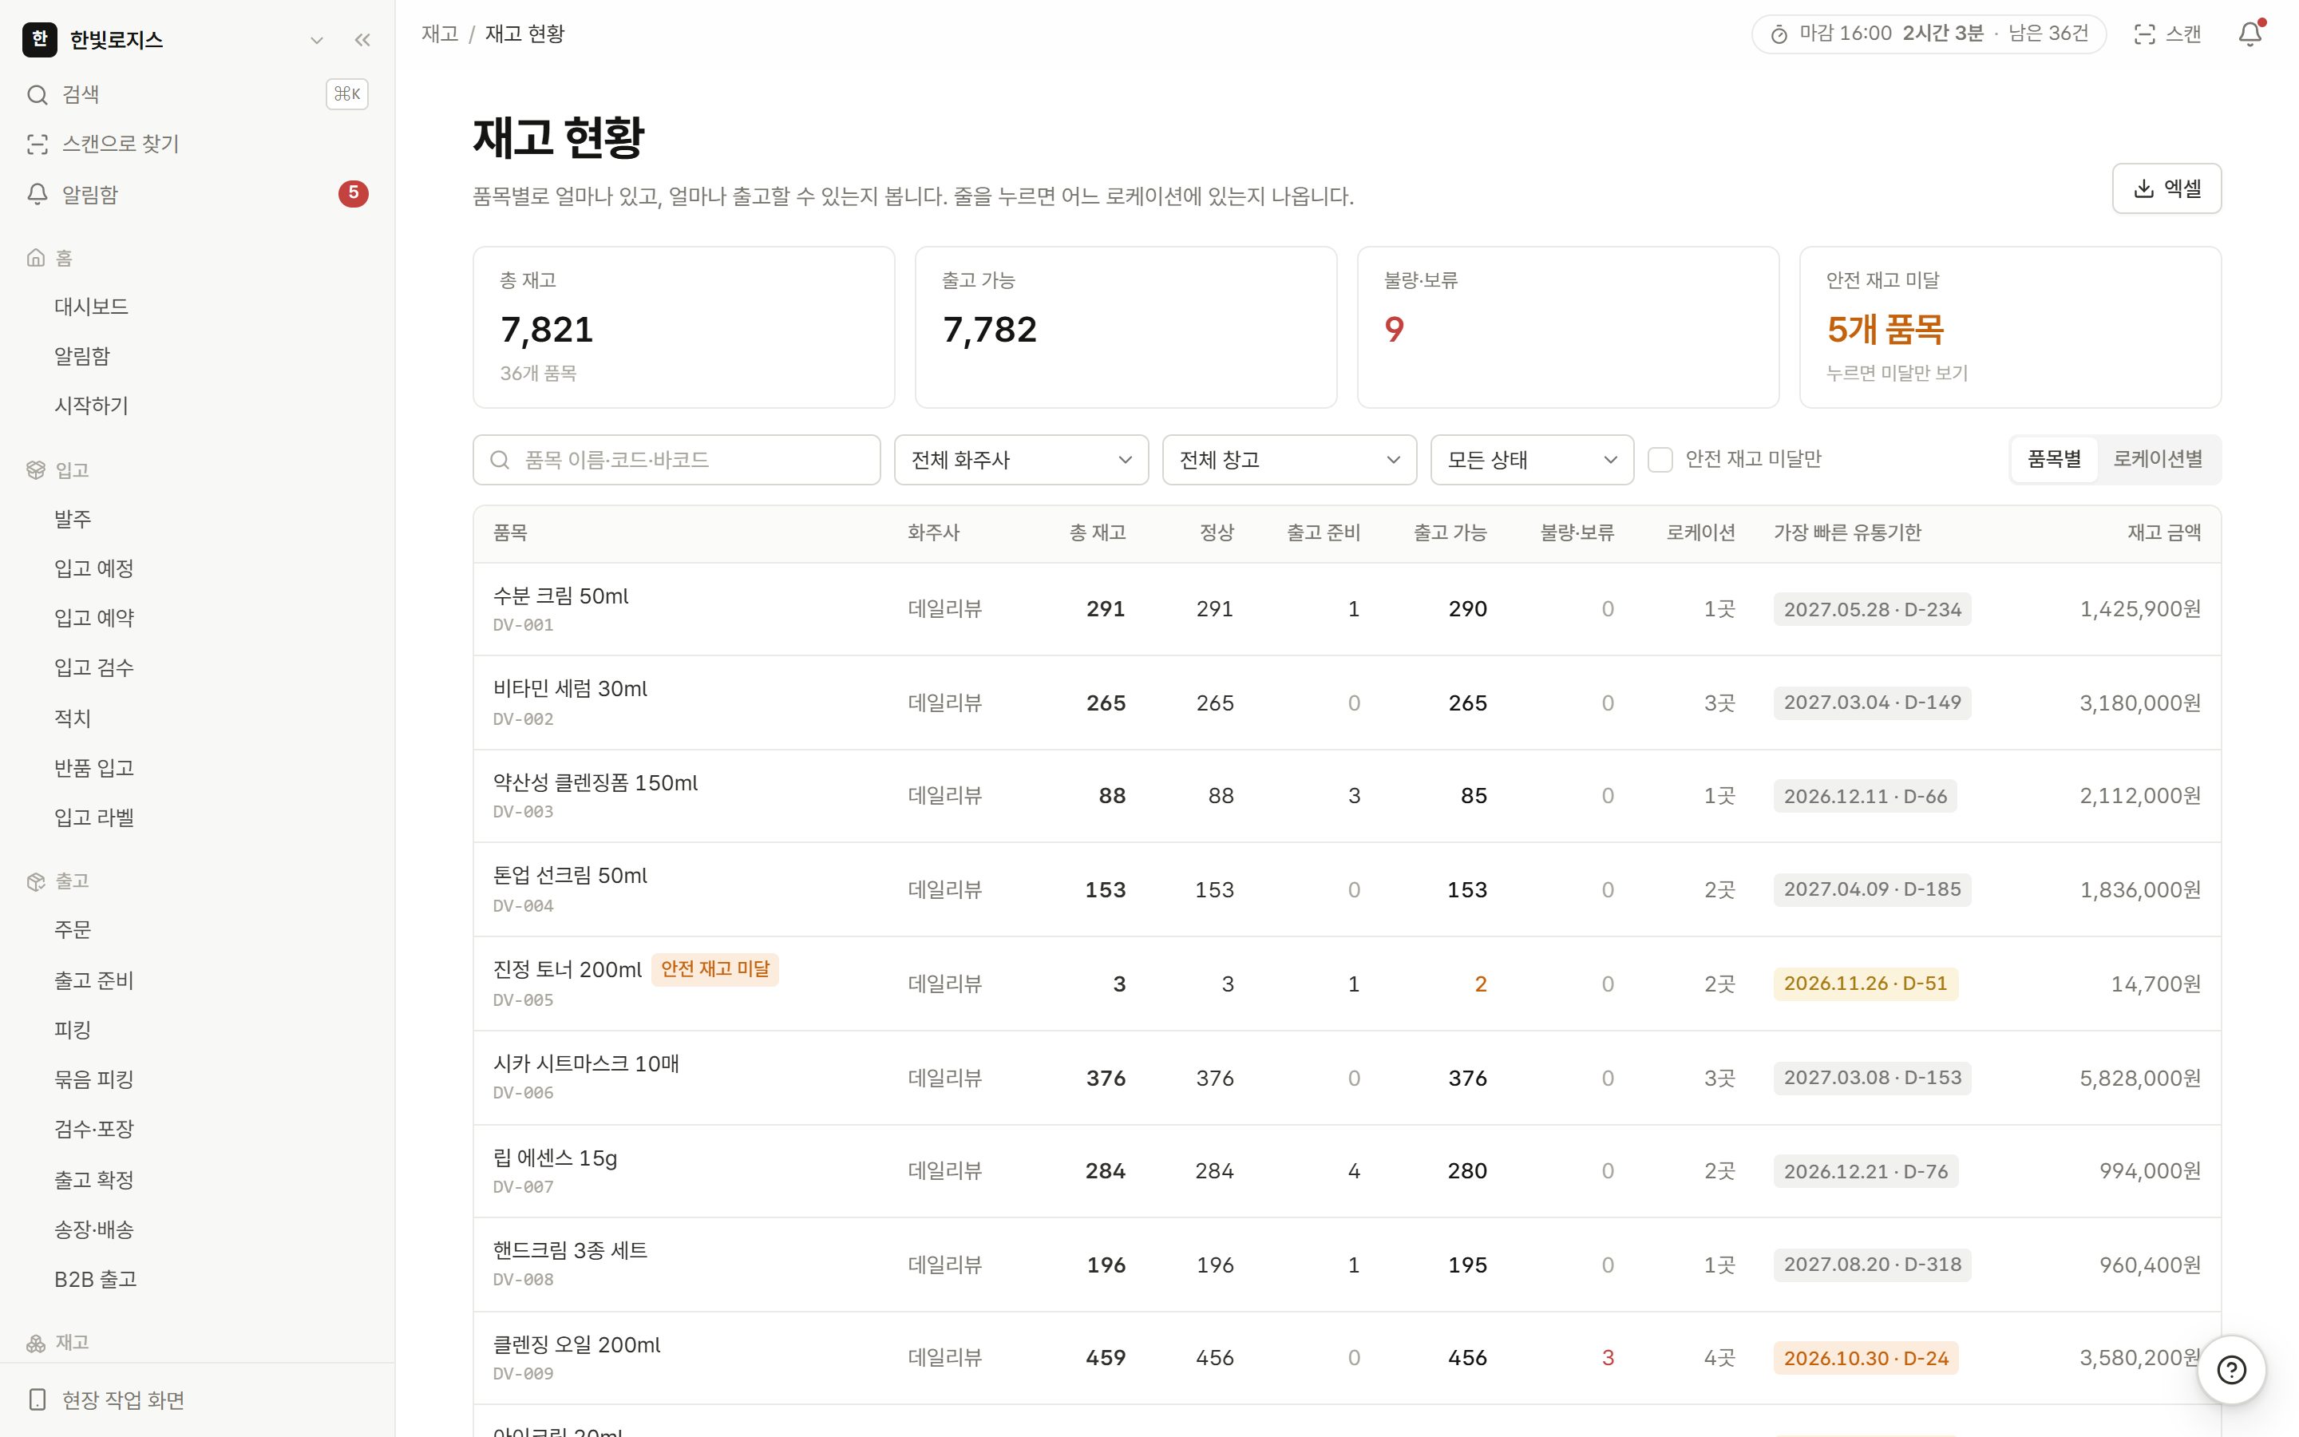This screenshot has height=1437, width=2299.
Task: Click the 품목 이름·코드·바코드 search field
Action: coord(676,460)
